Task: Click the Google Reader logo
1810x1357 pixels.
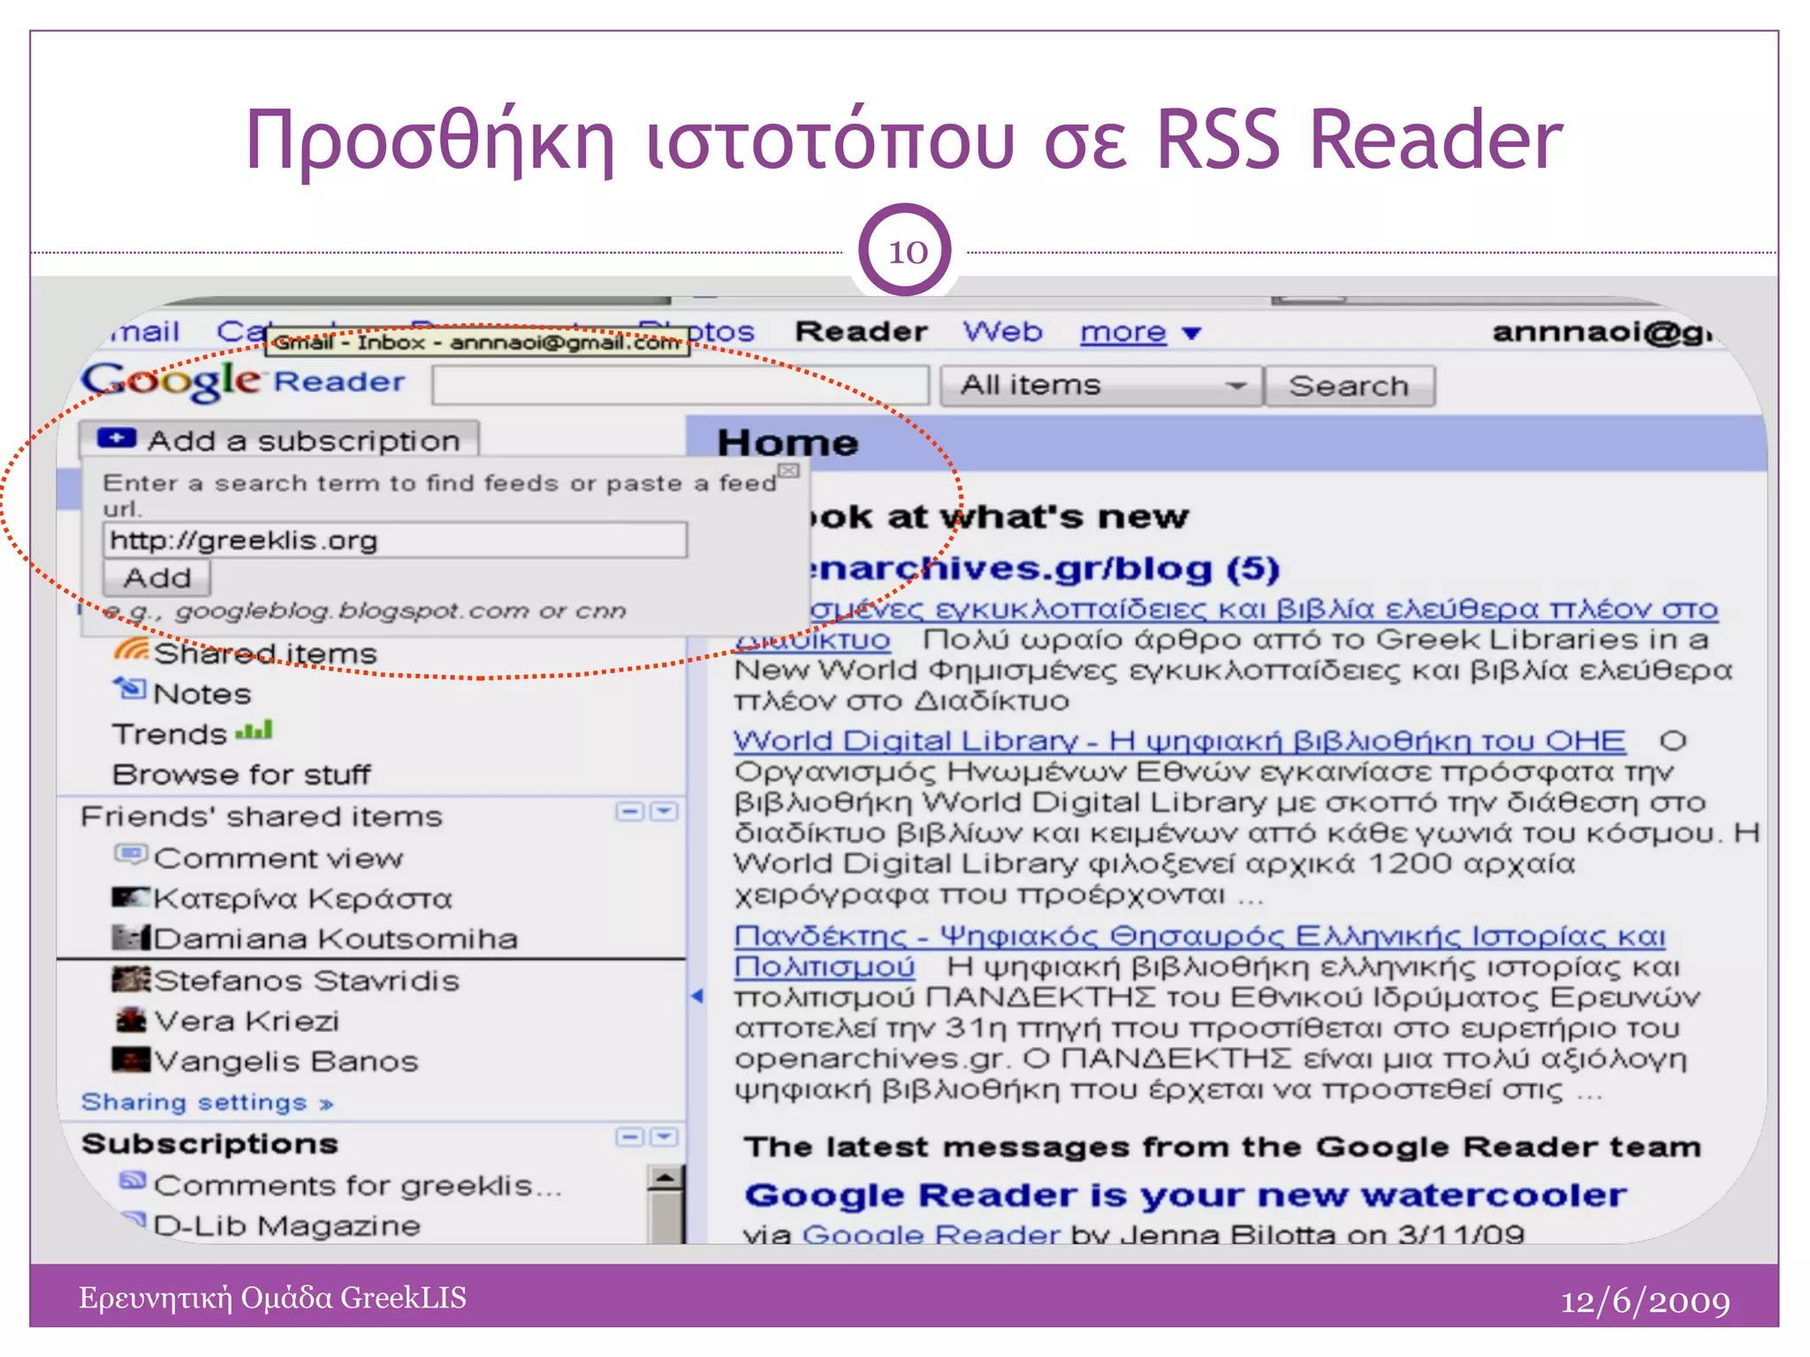Action: pyautogui.click(x=243, y=383)
